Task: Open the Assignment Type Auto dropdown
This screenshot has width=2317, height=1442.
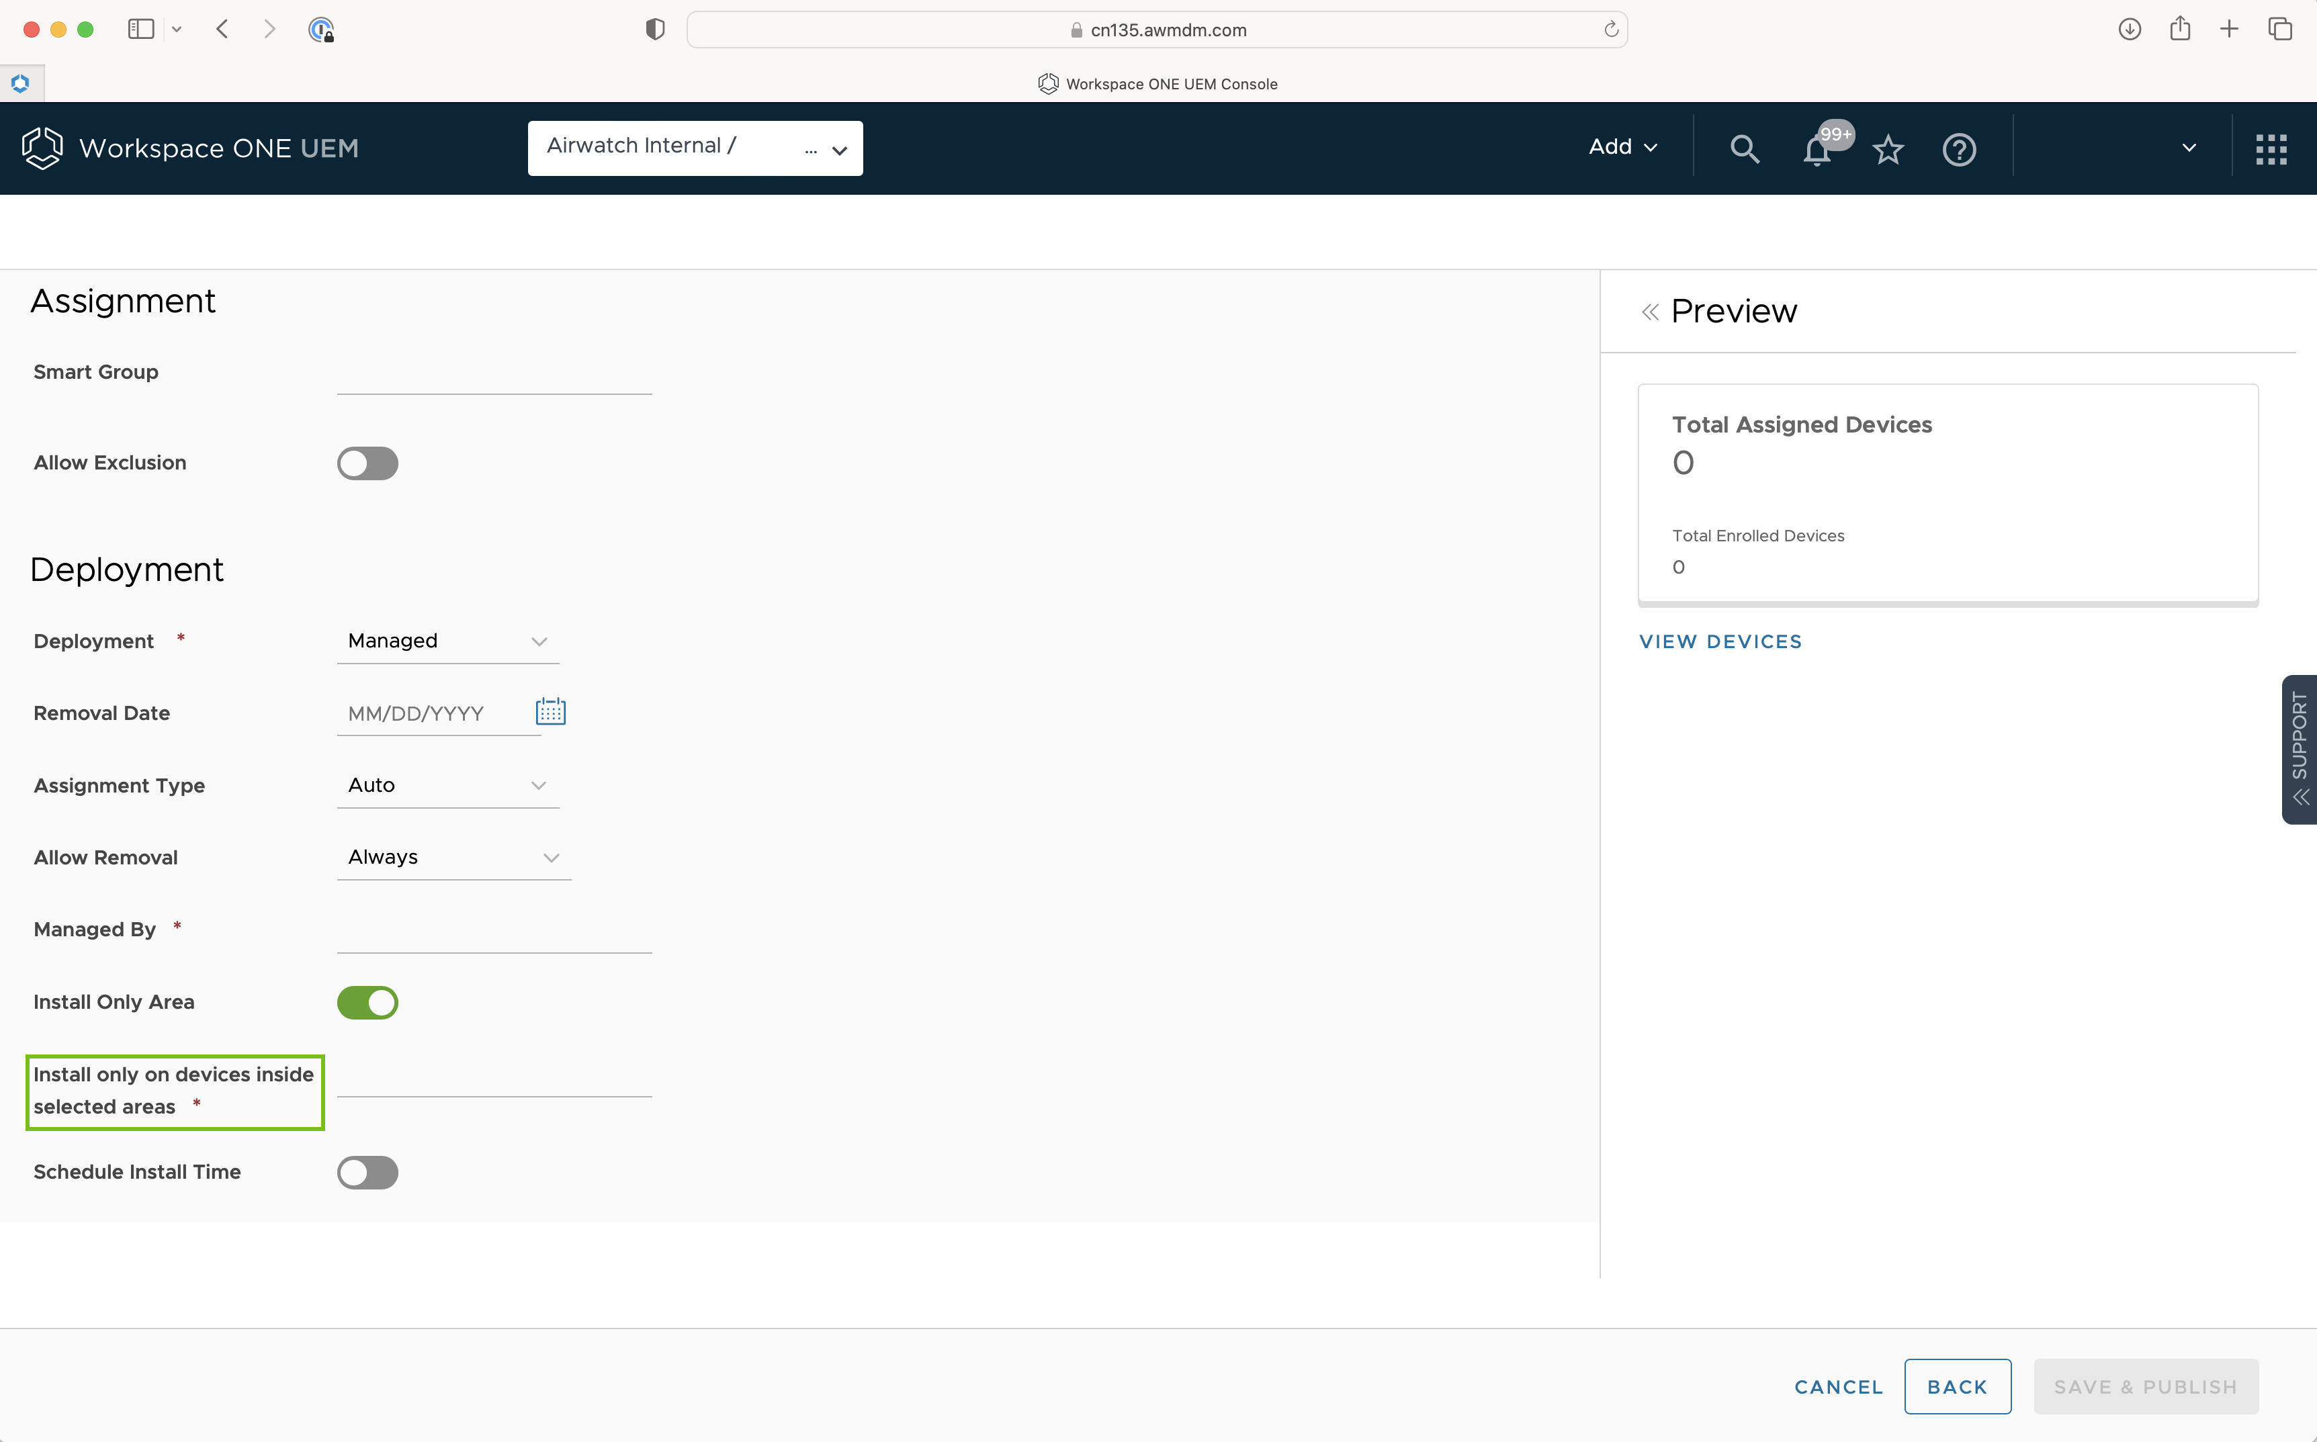Action: 447,785
